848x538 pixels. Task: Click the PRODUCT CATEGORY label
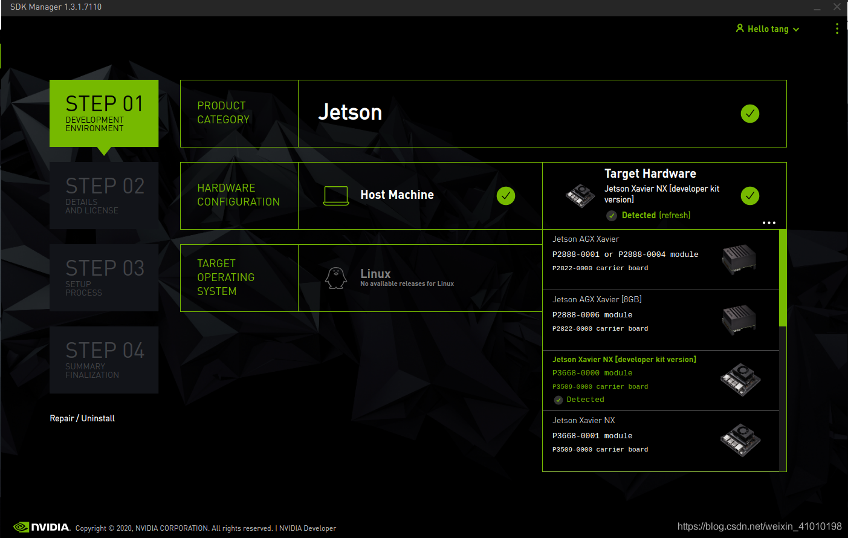click(223, 112)
